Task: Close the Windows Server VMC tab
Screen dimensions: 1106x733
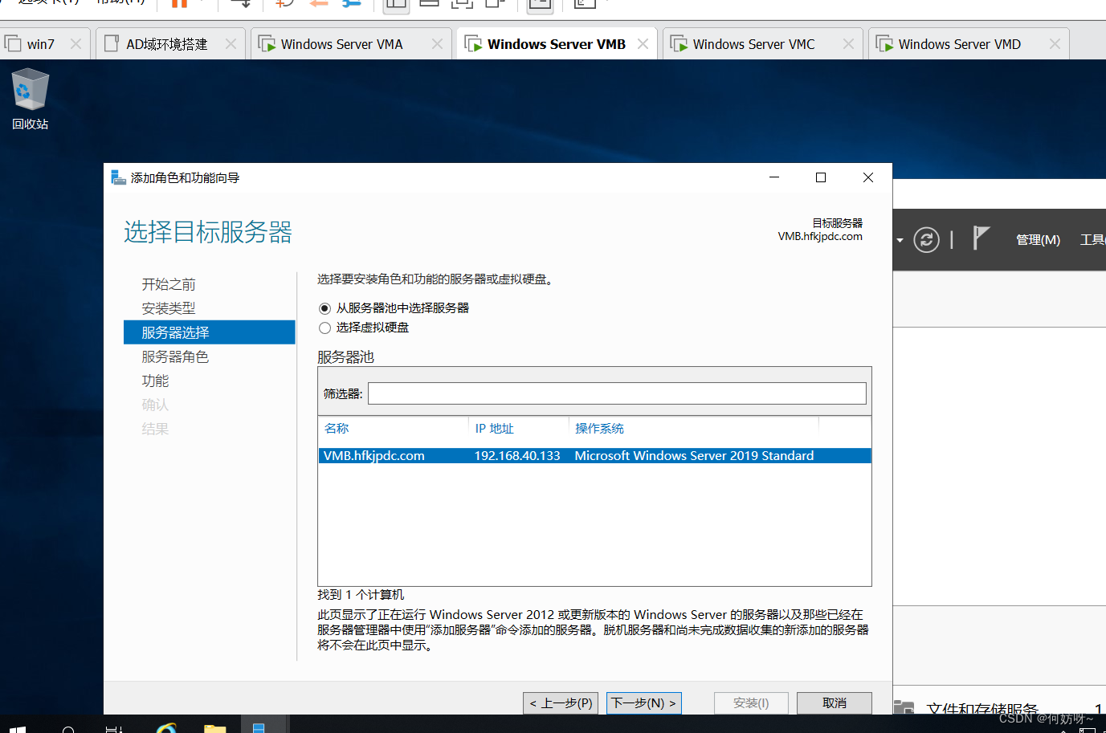Action: [848, 44]
